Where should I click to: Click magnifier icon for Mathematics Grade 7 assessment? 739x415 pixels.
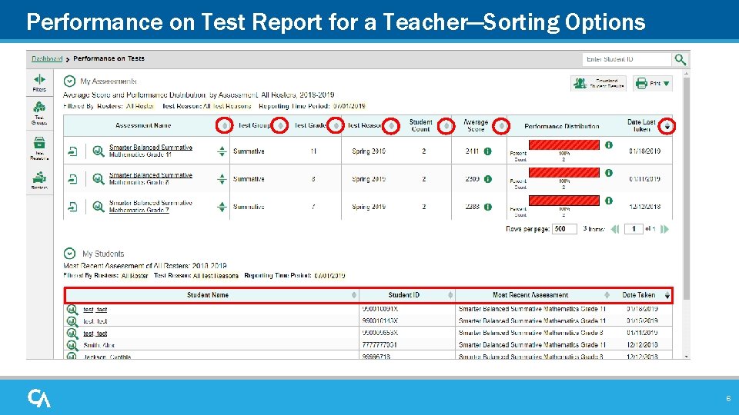click(x=98, y=207)
